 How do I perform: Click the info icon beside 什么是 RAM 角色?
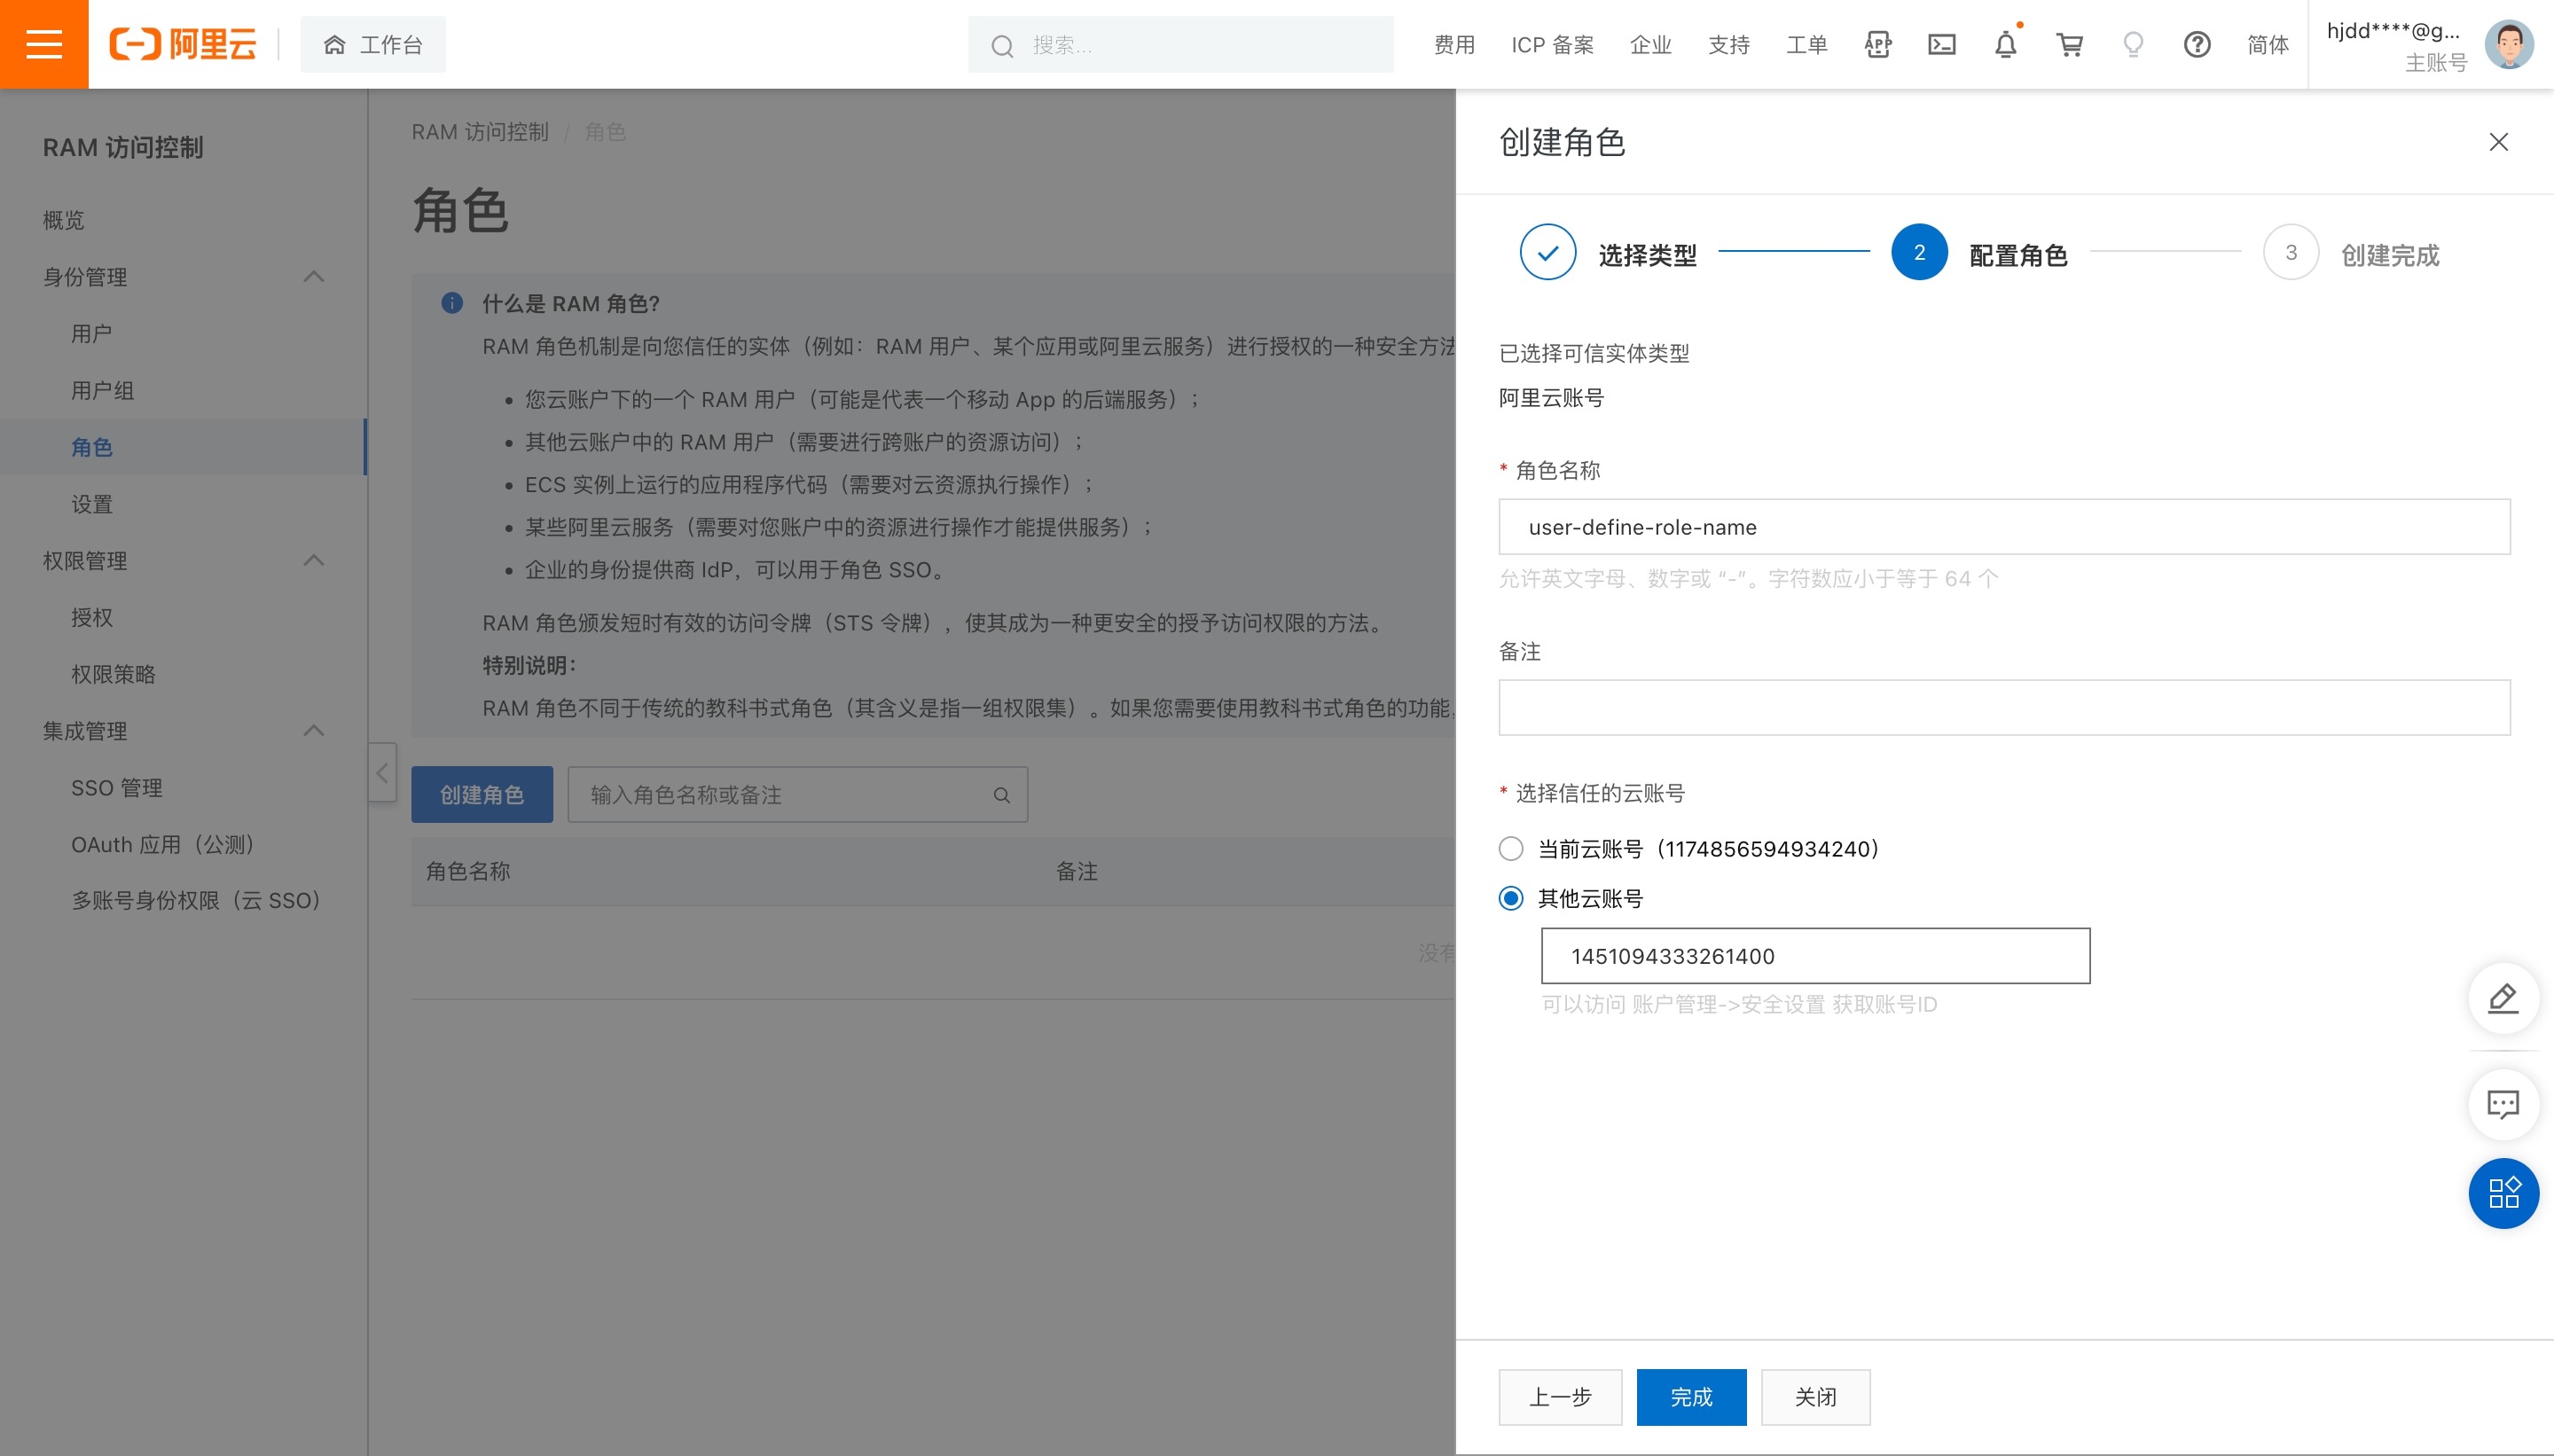[452, 303]
